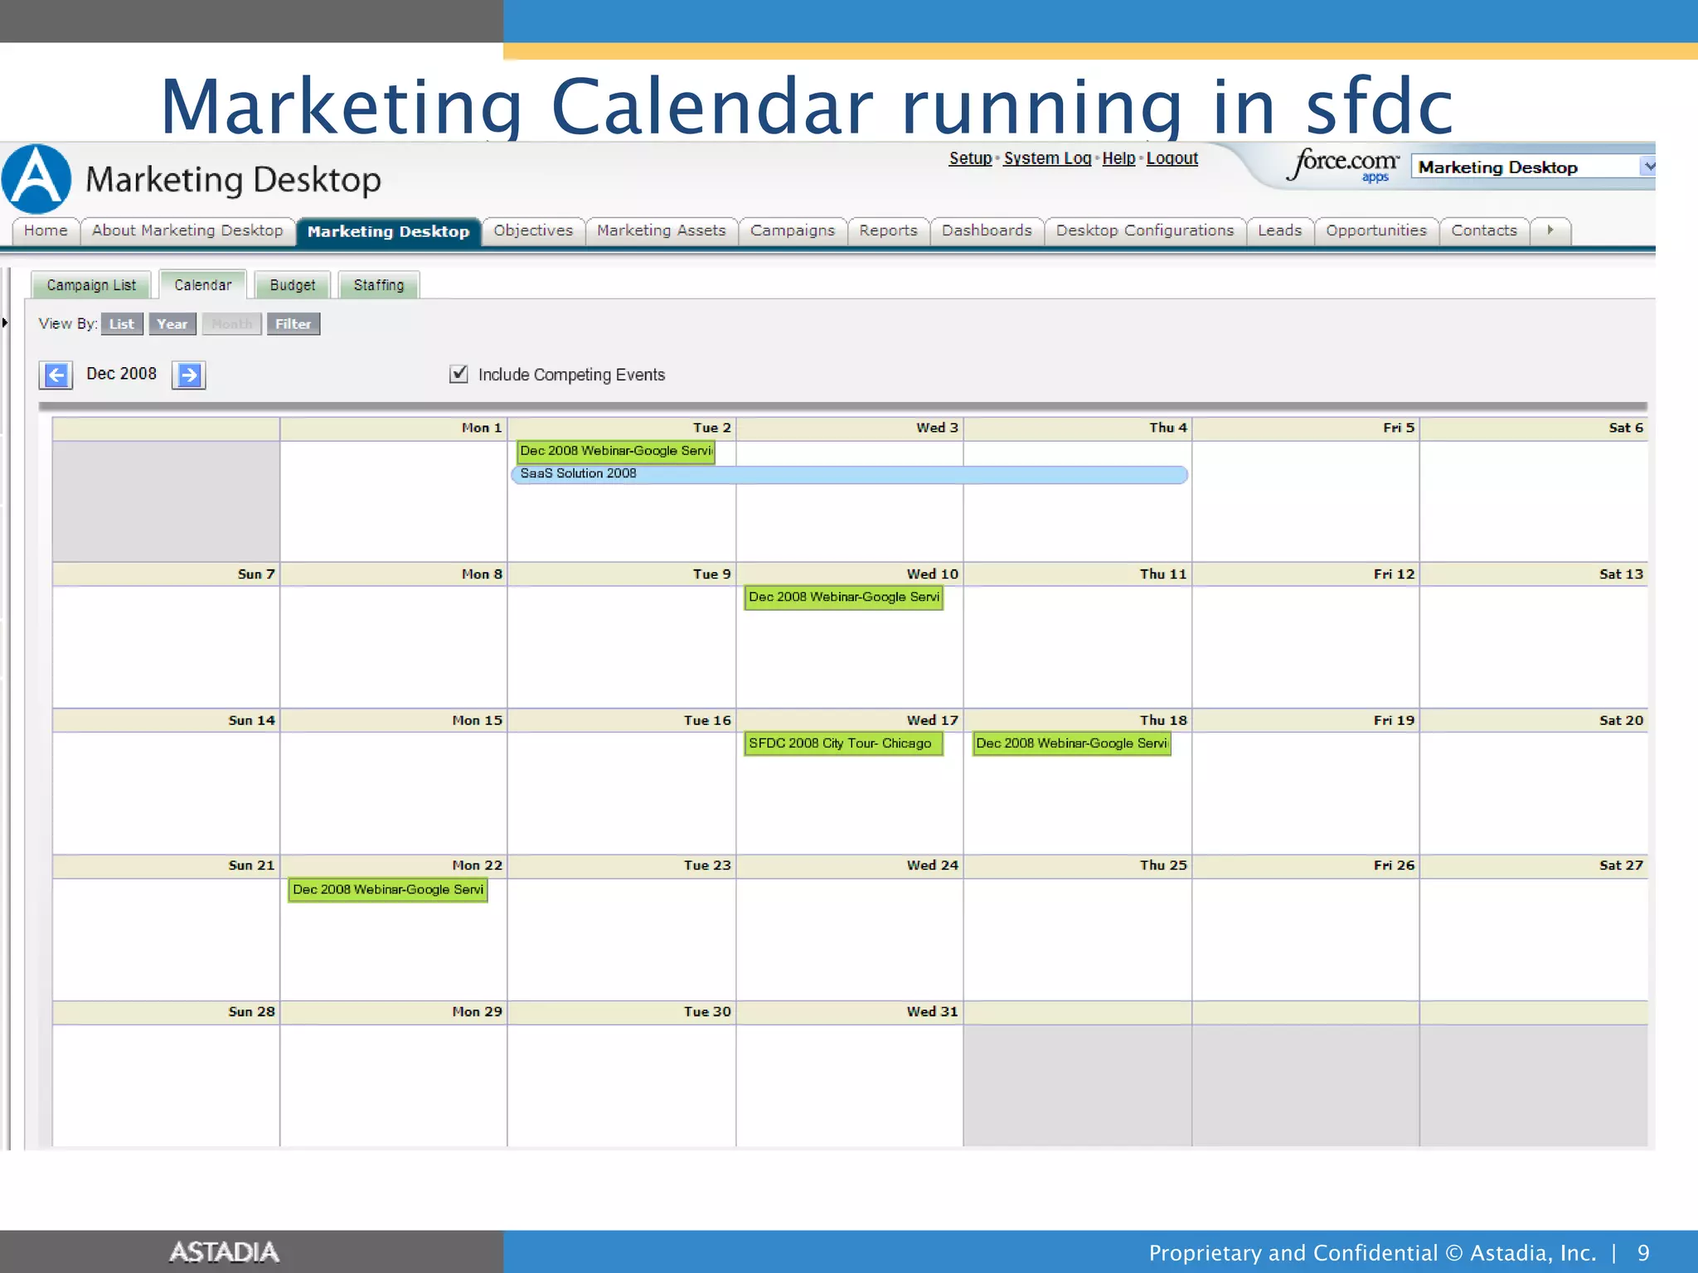Click the force.com apps logo
This screenshot has height=1273, width=1698.
1344,164
